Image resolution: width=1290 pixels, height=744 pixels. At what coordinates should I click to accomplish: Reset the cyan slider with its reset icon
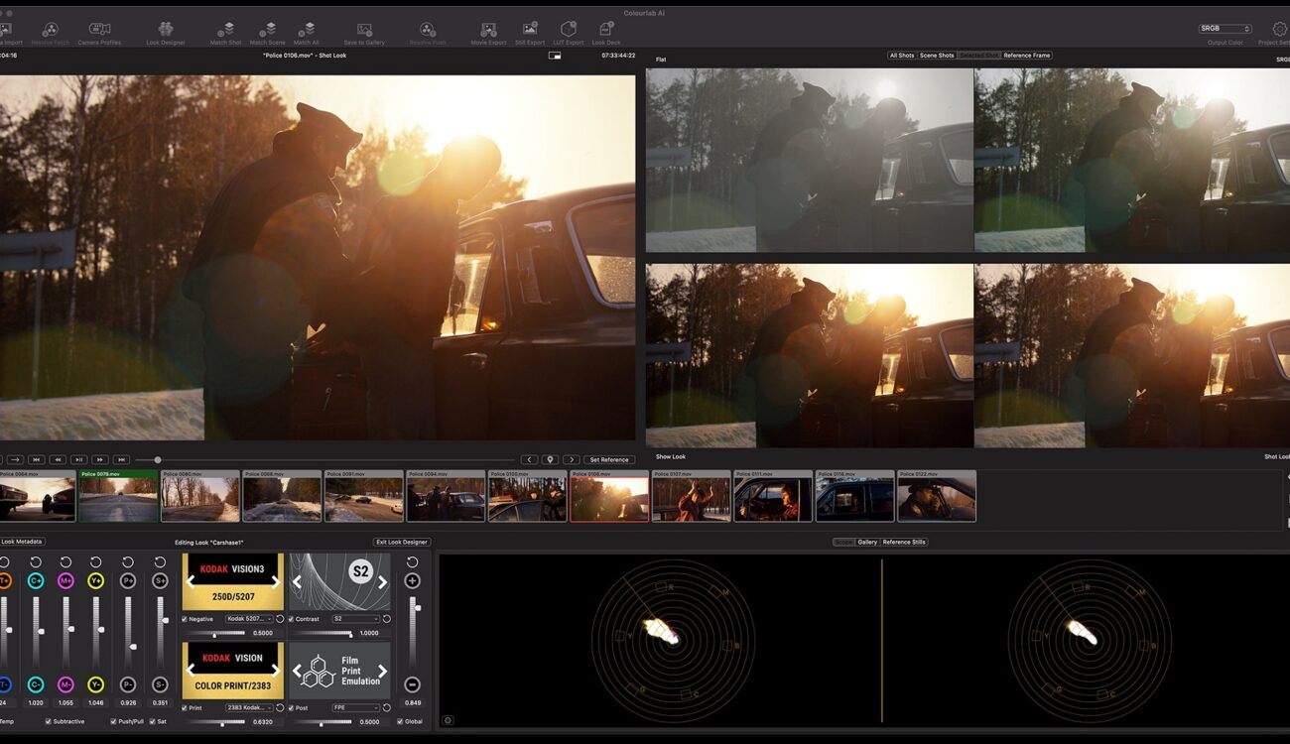(36, 562)
